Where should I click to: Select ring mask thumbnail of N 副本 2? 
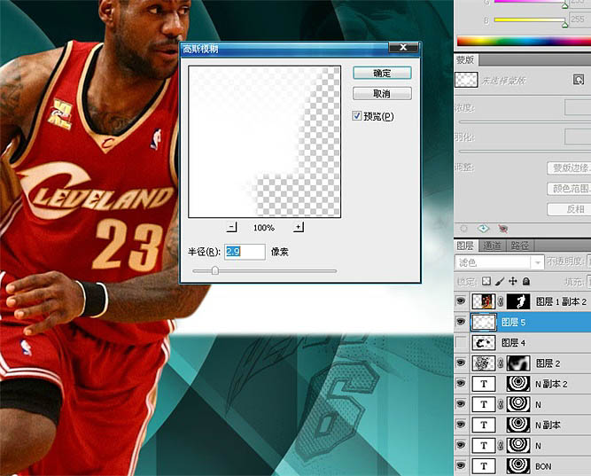pyautogui.click(x=518, y=384)
